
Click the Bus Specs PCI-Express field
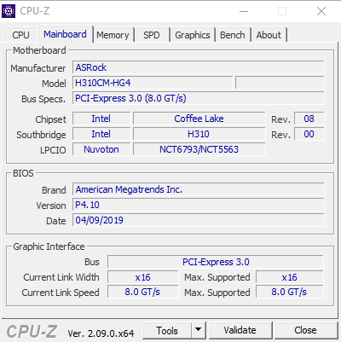point(199,98)
